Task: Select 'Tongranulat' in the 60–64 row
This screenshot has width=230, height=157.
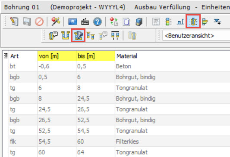Action: (173, 152)
